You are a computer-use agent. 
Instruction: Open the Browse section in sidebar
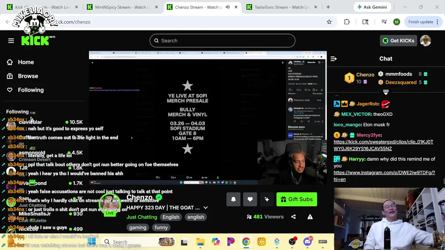[23, 76]
